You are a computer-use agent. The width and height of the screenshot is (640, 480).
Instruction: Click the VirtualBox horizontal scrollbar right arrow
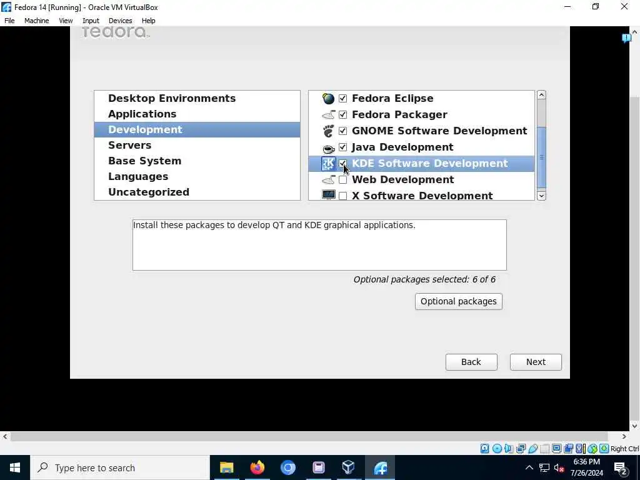coord(624,436)
